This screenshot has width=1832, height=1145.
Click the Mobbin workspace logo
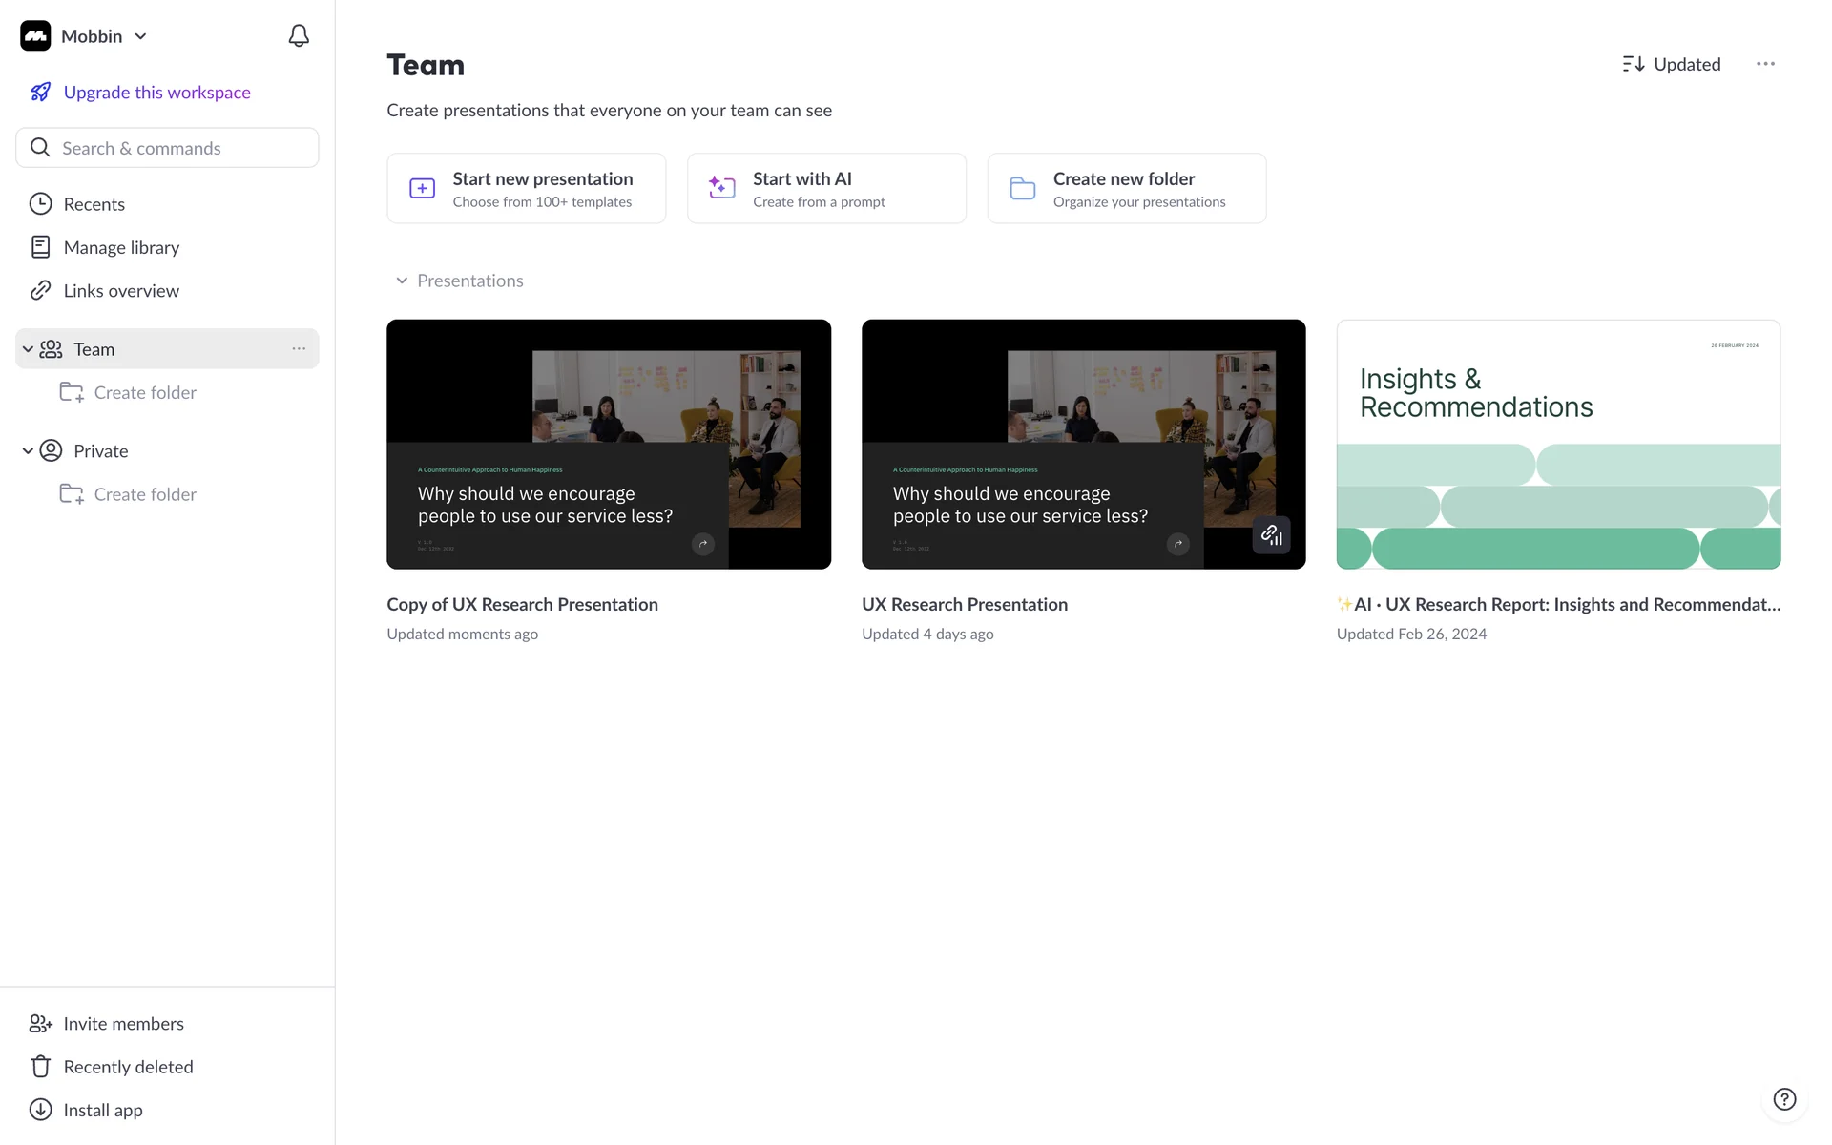point(35,36)
